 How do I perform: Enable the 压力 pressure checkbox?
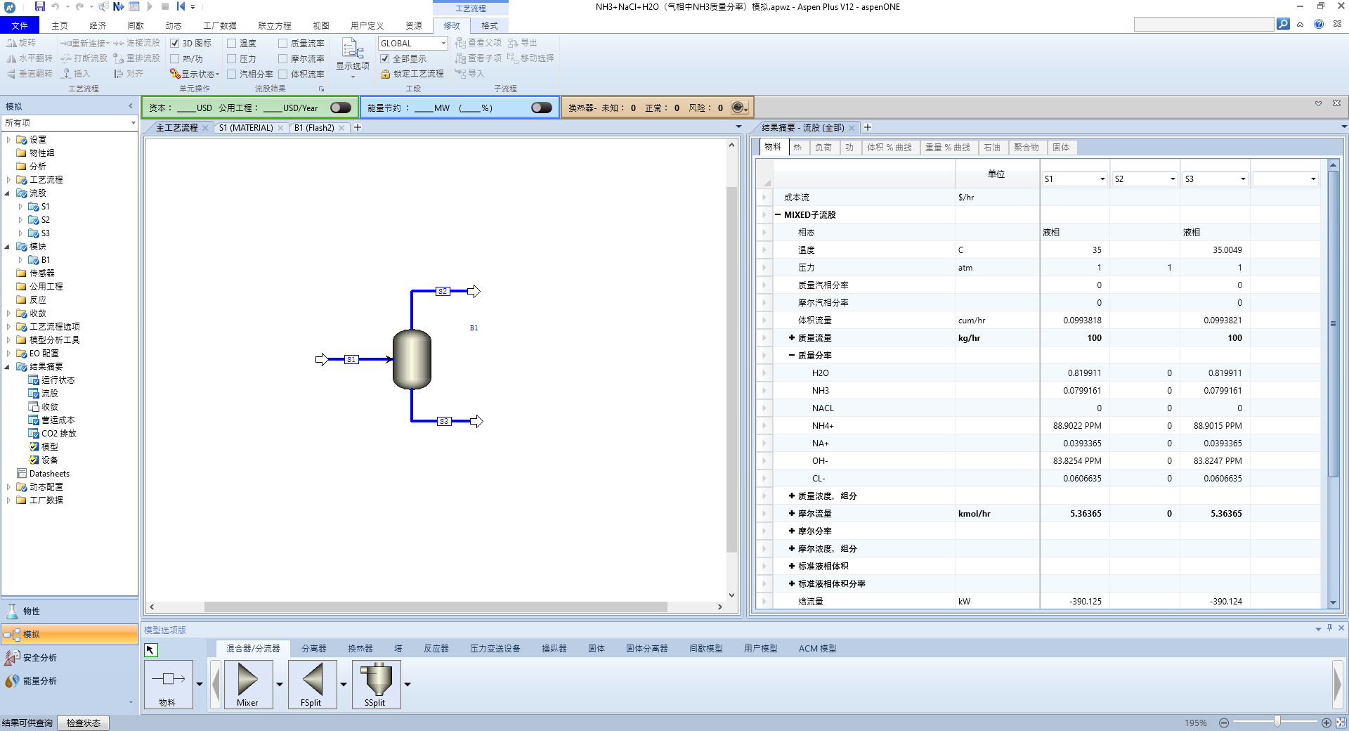point(231,58)
